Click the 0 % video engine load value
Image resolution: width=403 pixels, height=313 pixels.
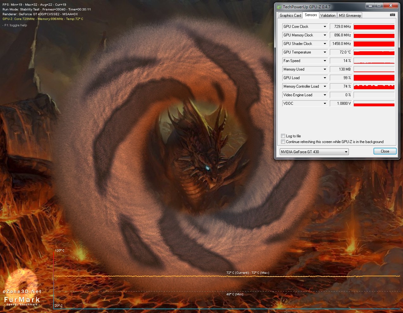341,95
